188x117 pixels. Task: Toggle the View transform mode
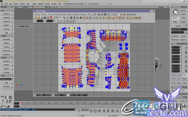pos(185,75)
